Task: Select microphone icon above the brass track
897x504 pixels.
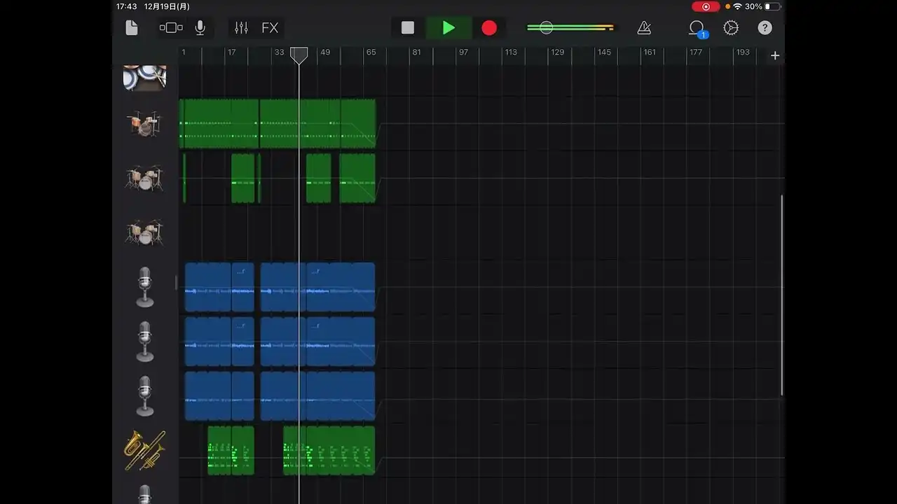Action: (144, 396)
